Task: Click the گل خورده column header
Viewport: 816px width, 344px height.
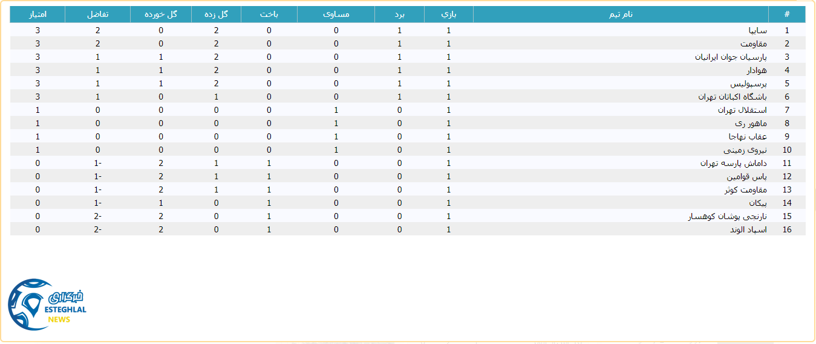Action: tap(161, 14)
